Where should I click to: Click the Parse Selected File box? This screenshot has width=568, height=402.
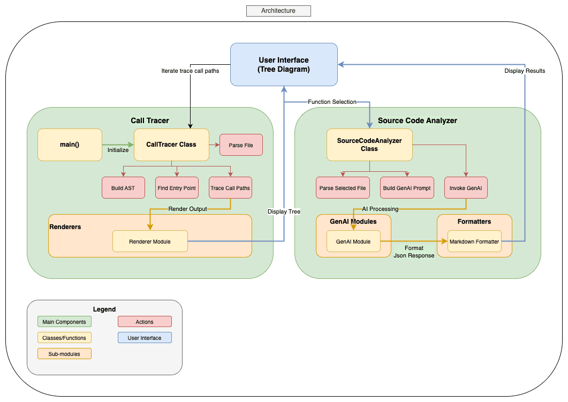pyautogui.click(x=343, y=187)
